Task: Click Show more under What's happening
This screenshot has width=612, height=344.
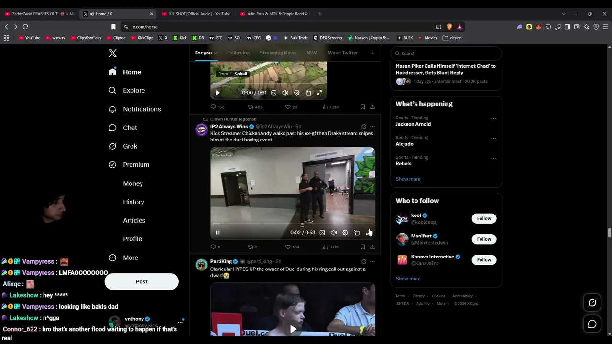Action: [408, 179]
